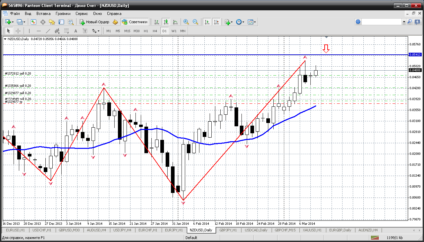Switch chart to line chart

[x=175, y=22]
